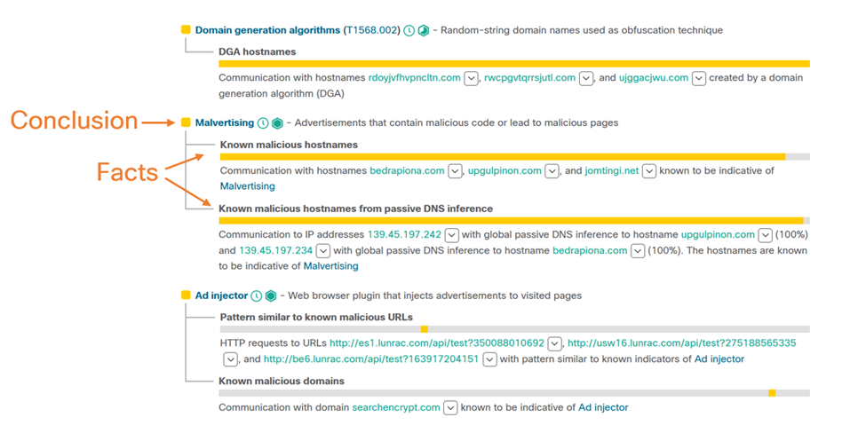Open dropdown next to IP 139.45.197.242

[x=451, y=235]
